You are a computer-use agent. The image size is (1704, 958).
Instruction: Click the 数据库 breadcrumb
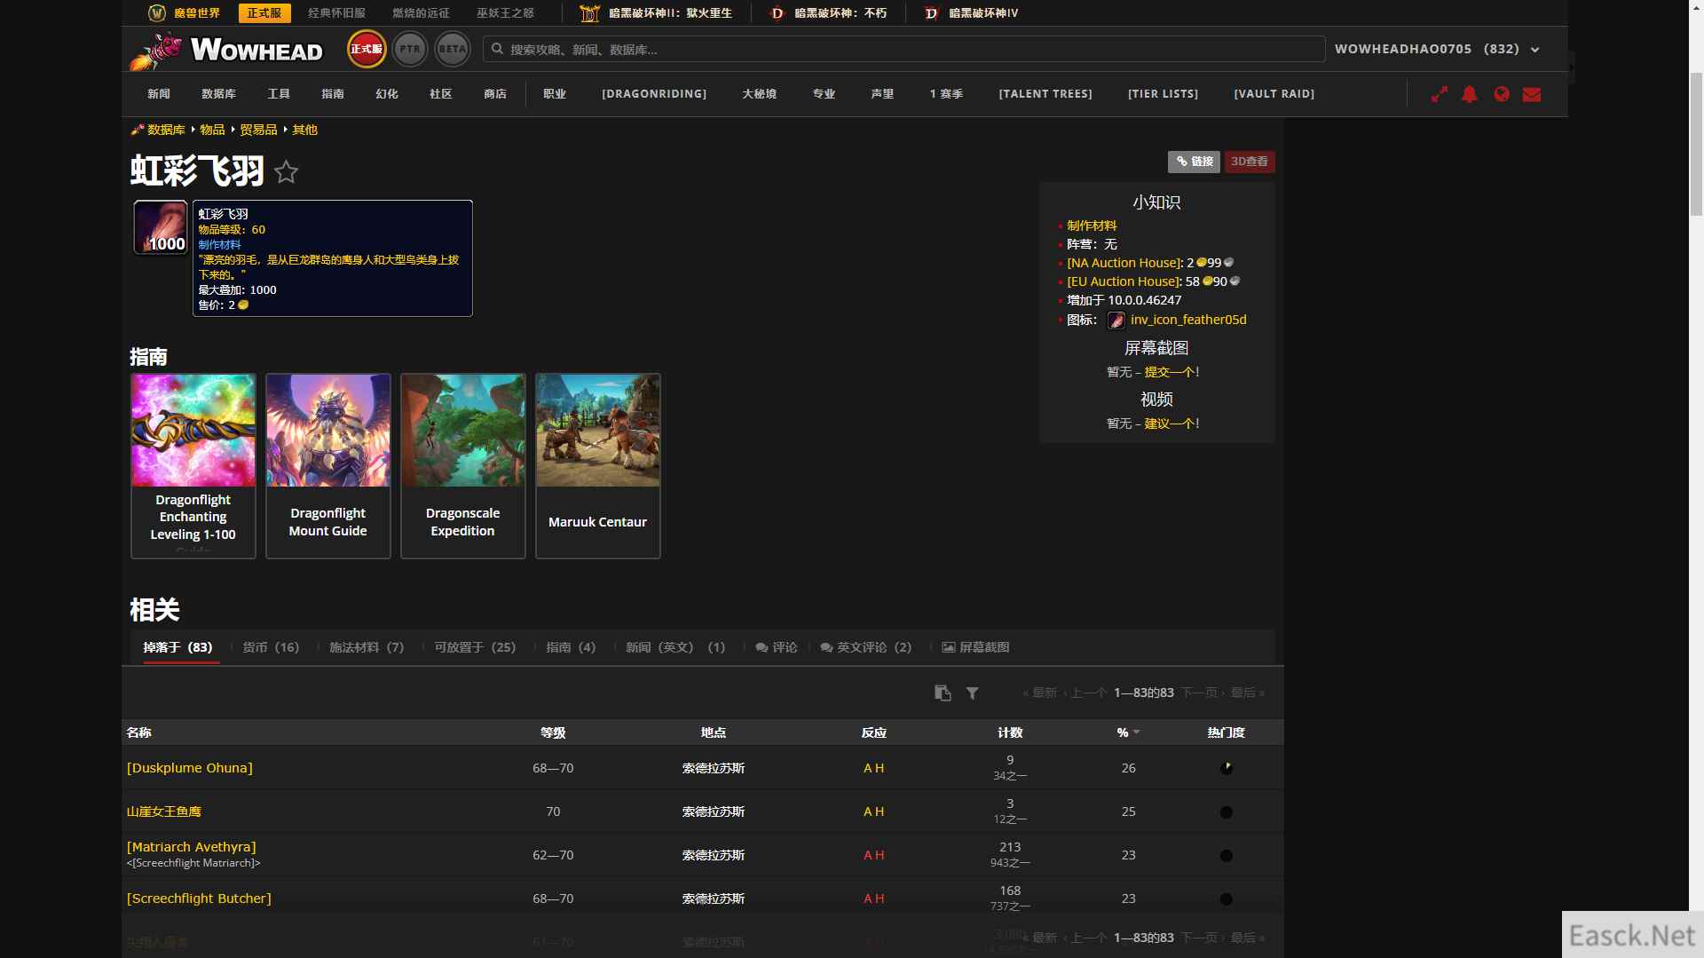click(166, 130)
